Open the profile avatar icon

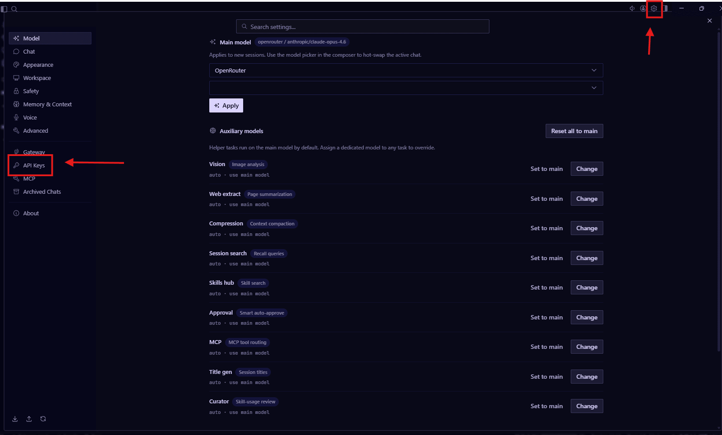[643, 8]
